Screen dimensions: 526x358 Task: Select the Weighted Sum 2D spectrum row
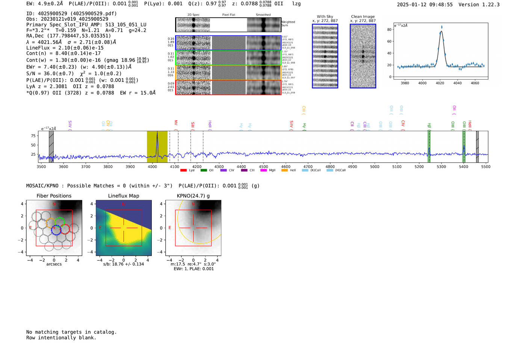pos(228,25)
